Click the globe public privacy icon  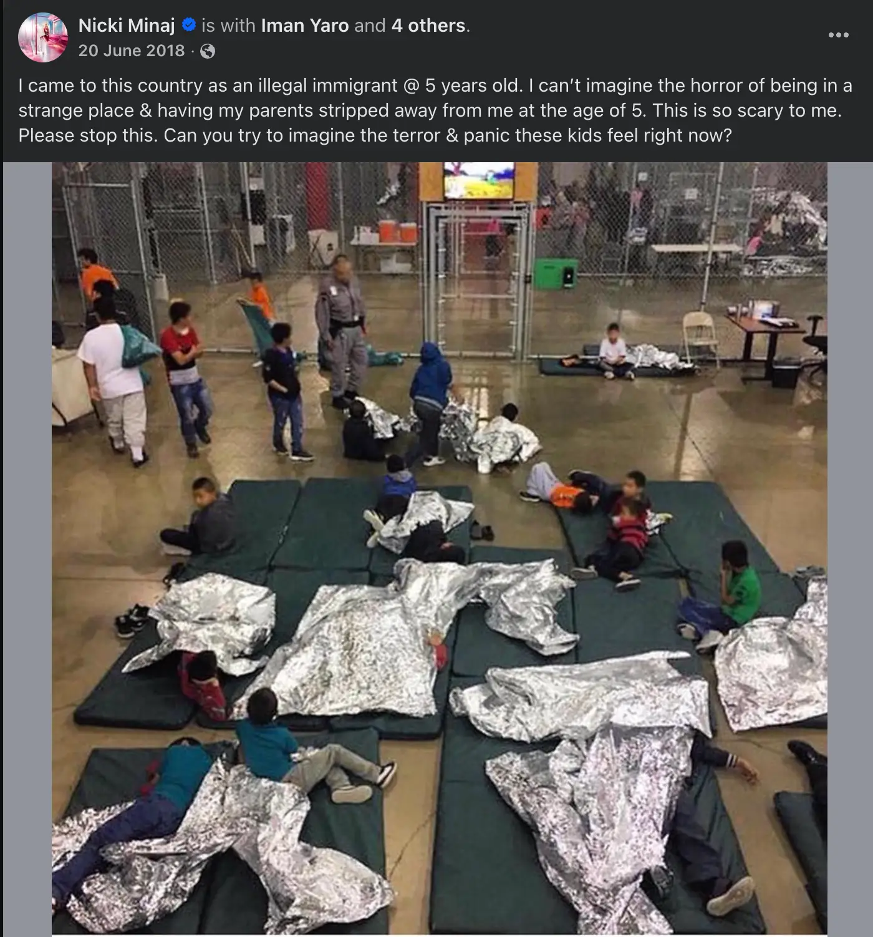(x=208, y=51)
